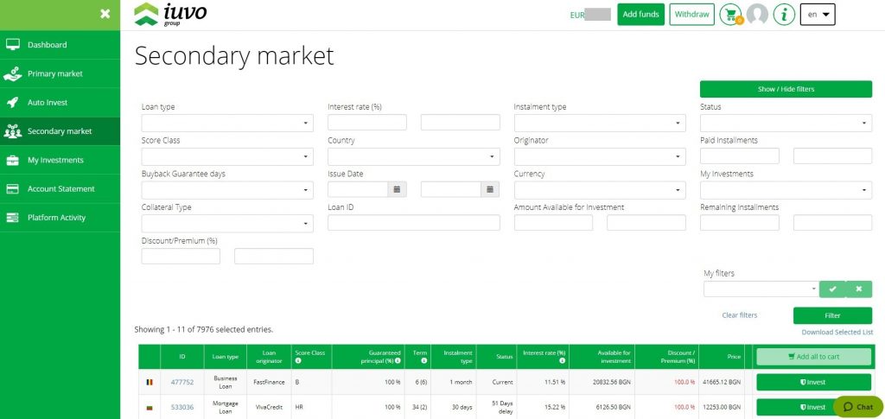Viewport: 885px width, 419px height.
Task: Click the Loan ID input field
Action: [413, 223]
